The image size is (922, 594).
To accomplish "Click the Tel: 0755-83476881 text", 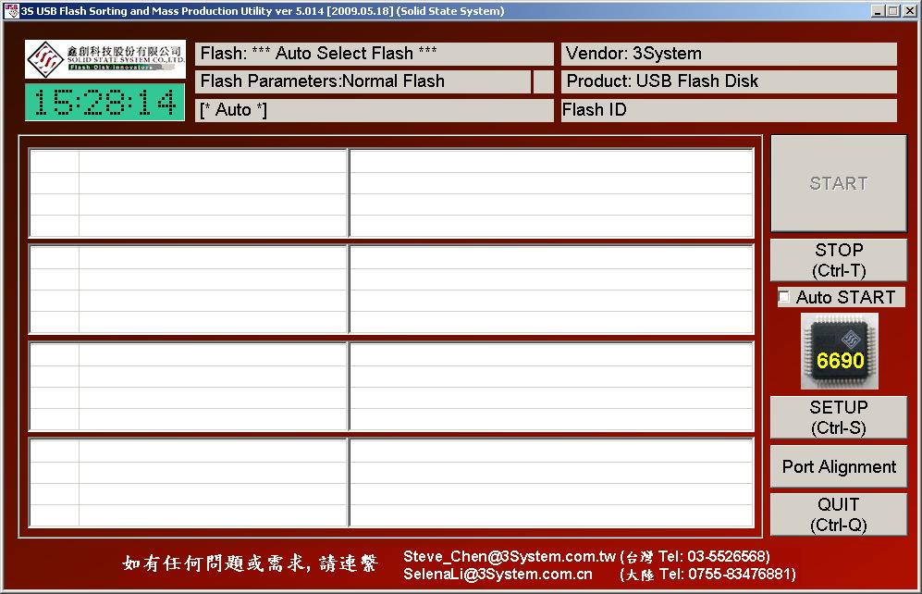I will (x=728, y=574).
